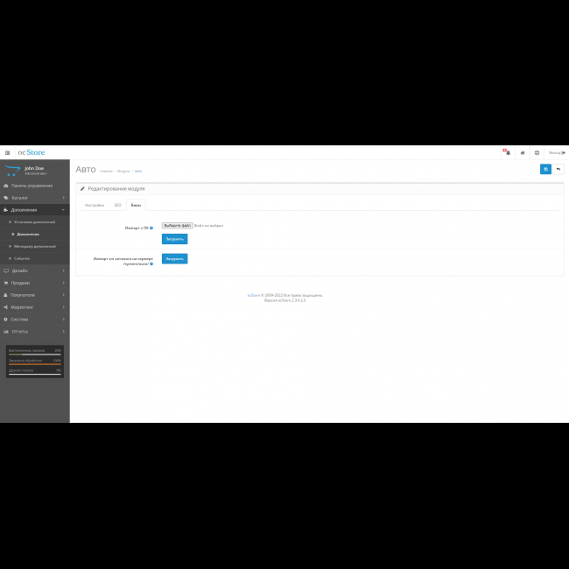Expand the Система sidebar menu
569x569 pixels.
tap(35, 320)
